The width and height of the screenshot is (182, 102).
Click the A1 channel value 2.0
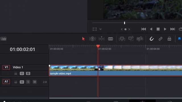pyautogui.click(x=45, y=82)
